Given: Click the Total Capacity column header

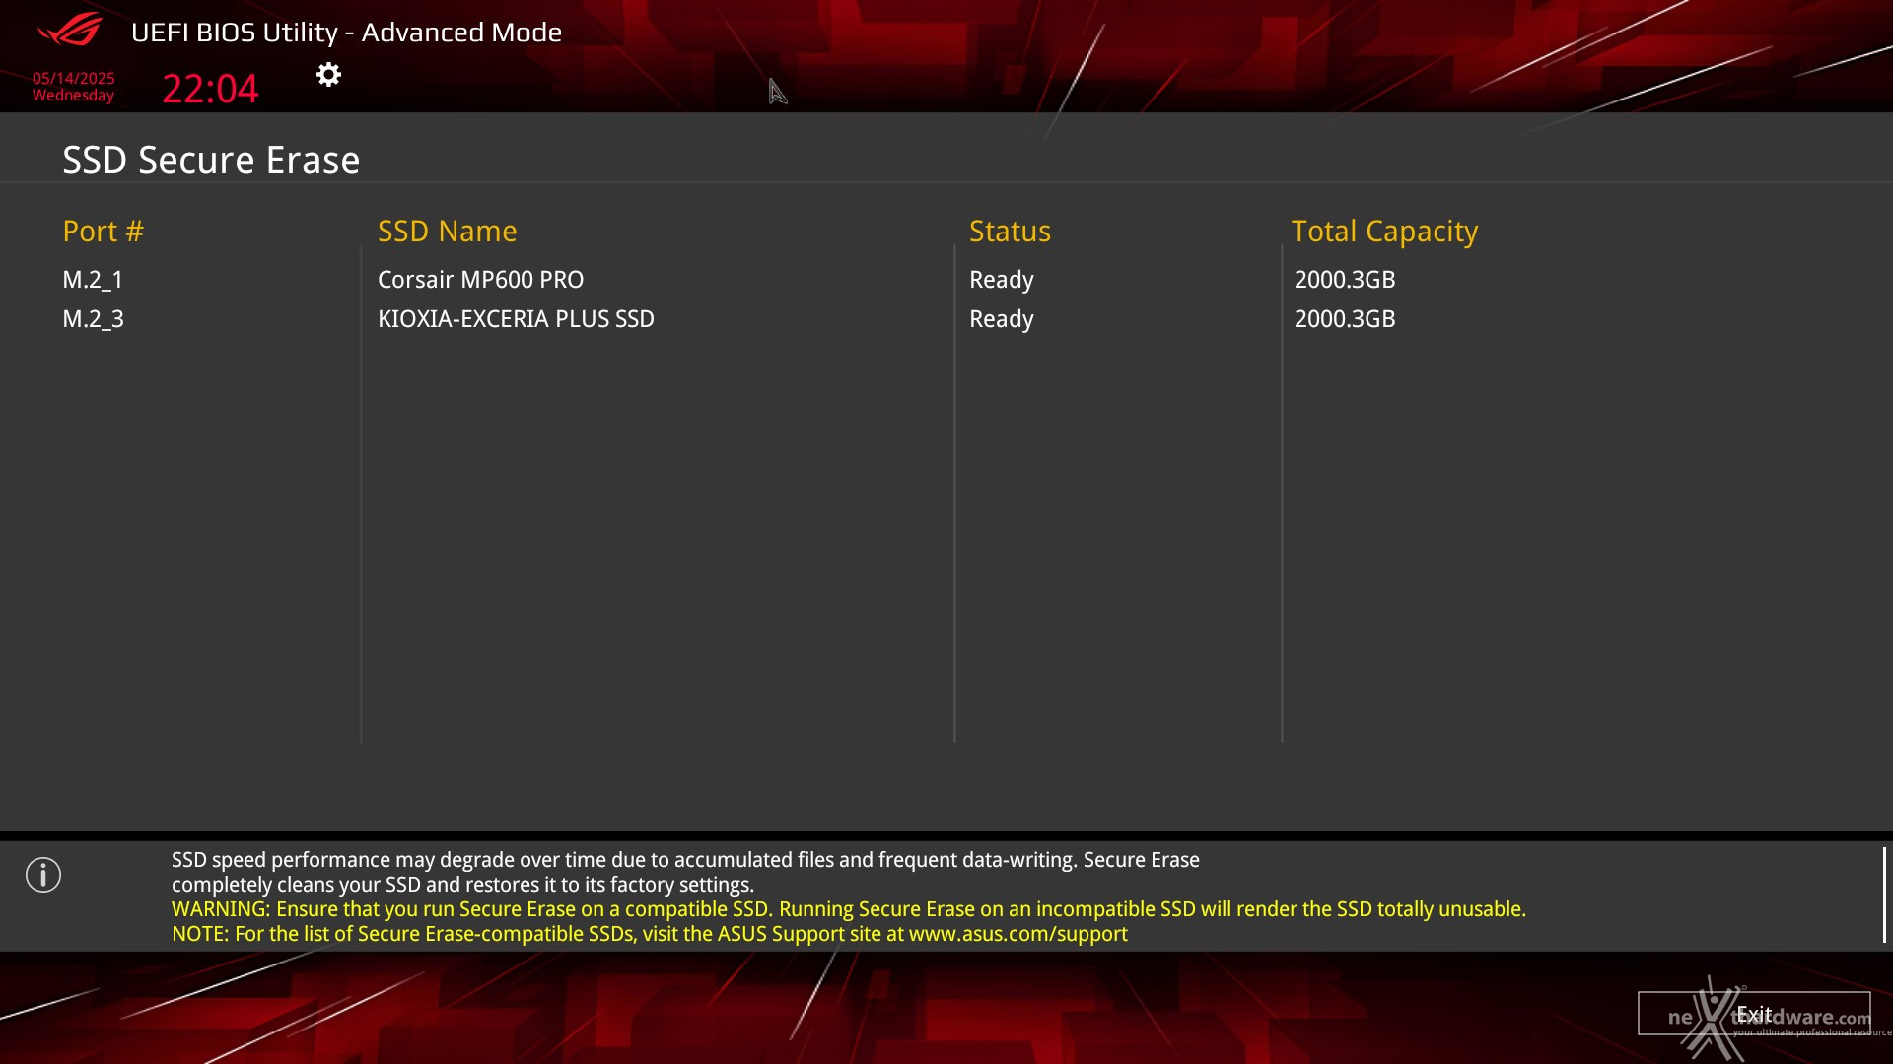Looking at the screenshot, I should 1384,233.
